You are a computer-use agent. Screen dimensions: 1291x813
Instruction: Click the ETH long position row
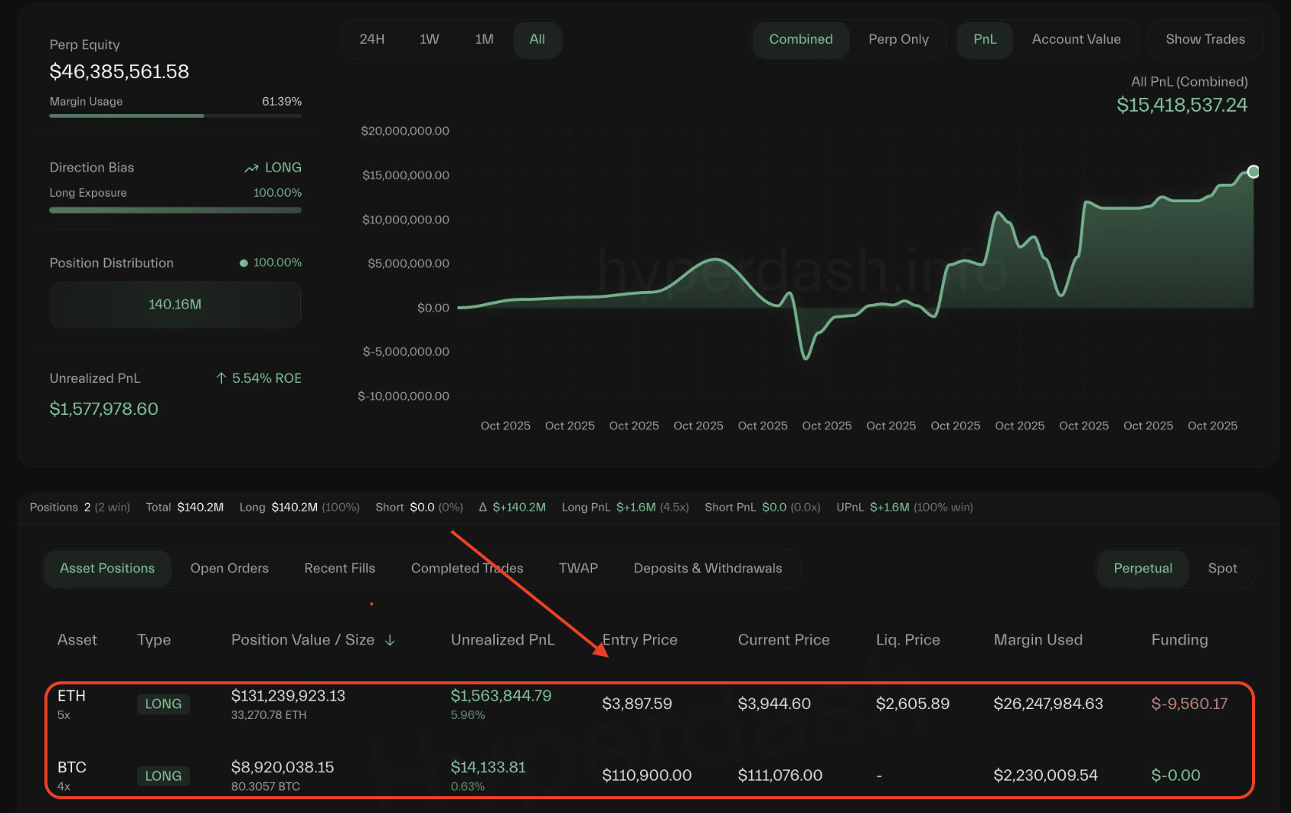point(648,704)
